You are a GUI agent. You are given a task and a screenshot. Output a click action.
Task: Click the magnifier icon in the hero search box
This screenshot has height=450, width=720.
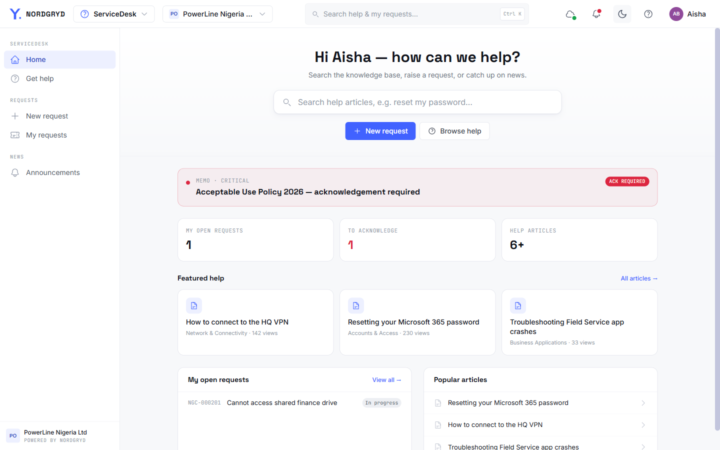(287, 102)
